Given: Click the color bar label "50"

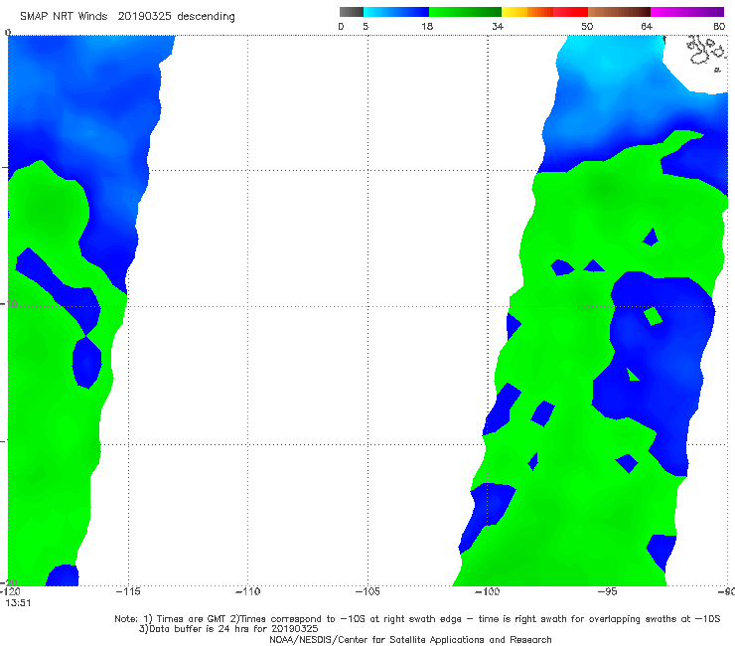Looking at the screenshot, I should tap(587, 27).
